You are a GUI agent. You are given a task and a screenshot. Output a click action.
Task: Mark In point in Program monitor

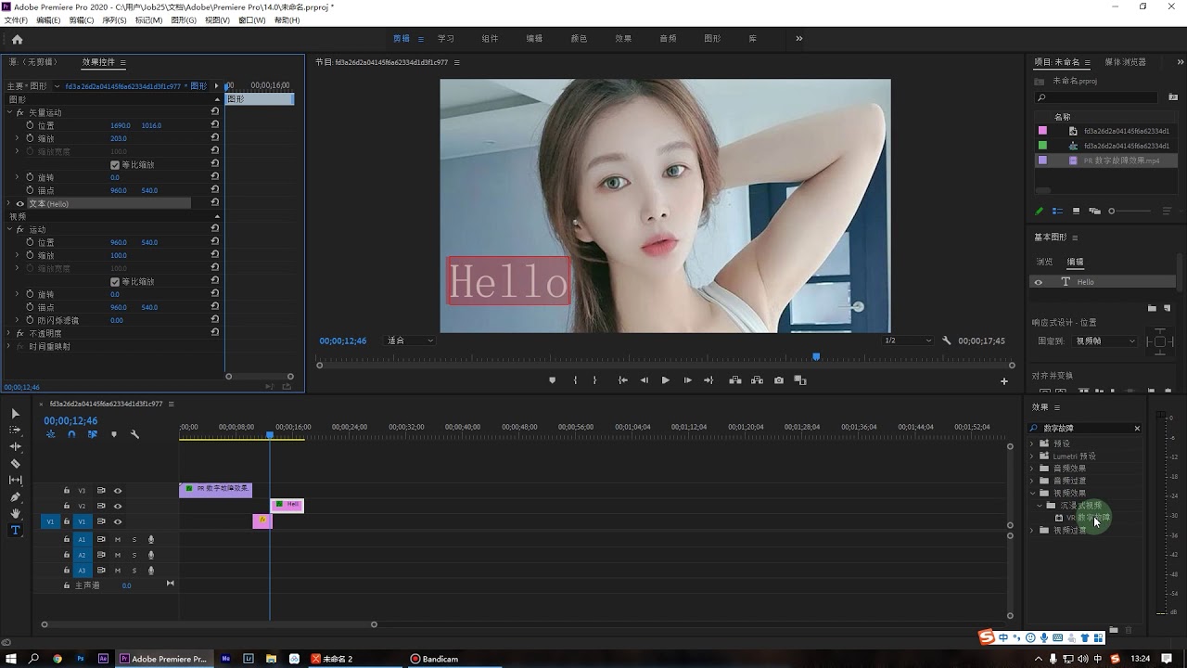(x=575, y=380)
